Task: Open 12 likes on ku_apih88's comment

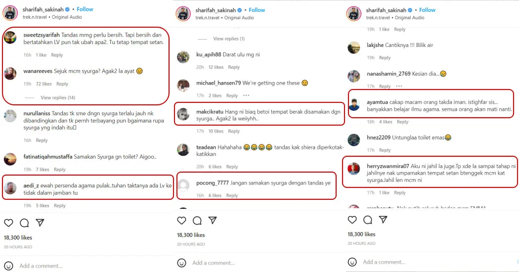Action: (216, 67)
